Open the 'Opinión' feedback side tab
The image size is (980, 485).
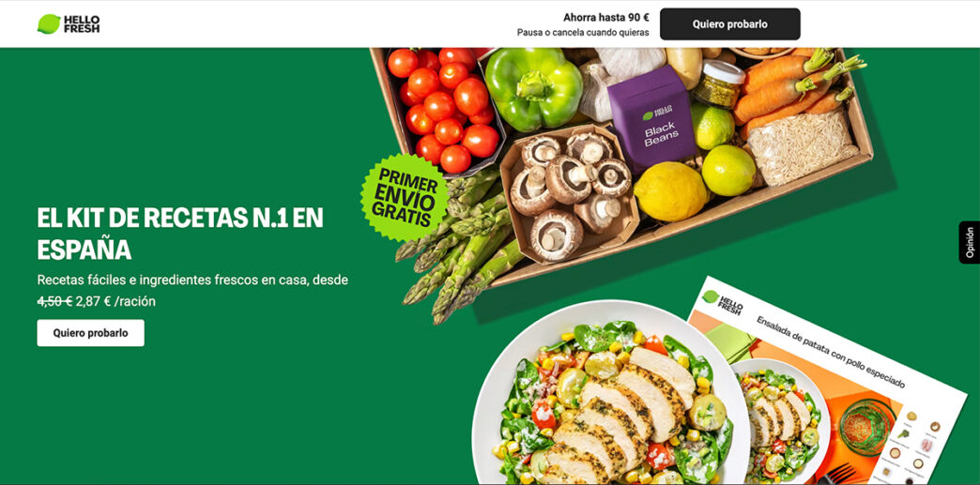970,242
